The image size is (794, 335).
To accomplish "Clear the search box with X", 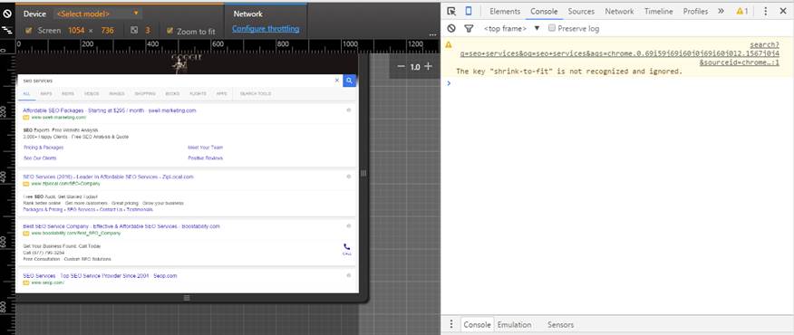I will (x=337, y=81).
